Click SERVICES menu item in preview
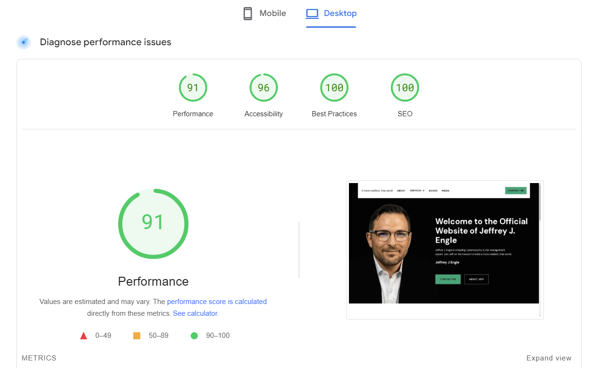599x368 pixels. click(417, 191)
